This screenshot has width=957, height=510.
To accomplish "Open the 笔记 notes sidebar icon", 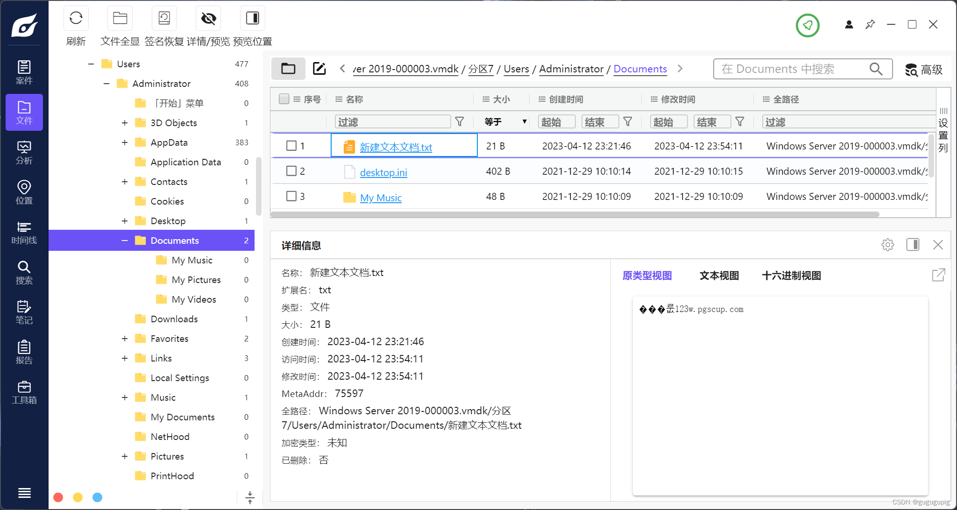I will [x=24, y=312].
